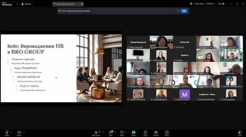Select Roman Storchak highlighted video tile
This screenshot has height=137, width=246.
coord(231,55)
